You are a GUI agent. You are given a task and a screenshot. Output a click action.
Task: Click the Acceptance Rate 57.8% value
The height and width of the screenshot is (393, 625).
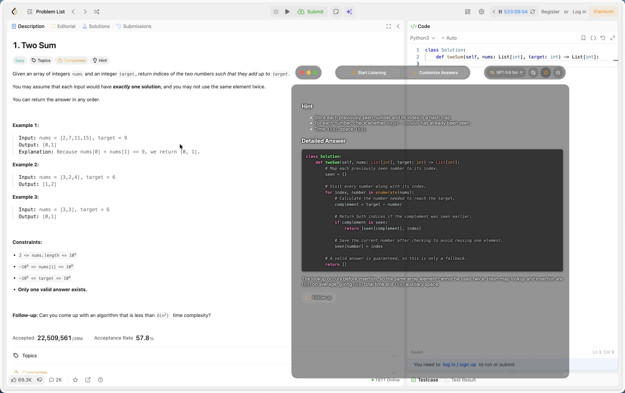click(145, 338)
